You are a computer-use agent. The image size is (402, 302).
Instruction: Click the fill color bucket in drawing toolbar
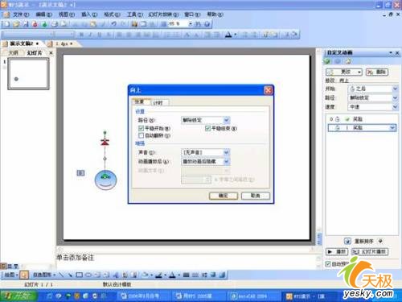tap(146, 275)
